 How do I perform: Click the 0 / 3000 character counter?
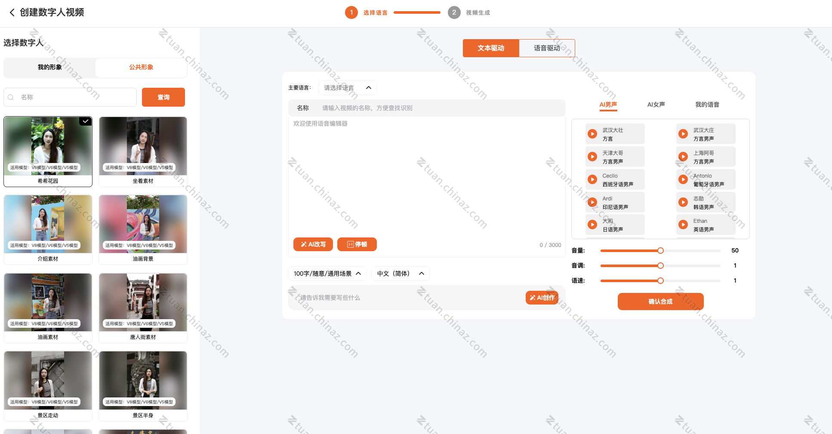[x=550, y=245]
